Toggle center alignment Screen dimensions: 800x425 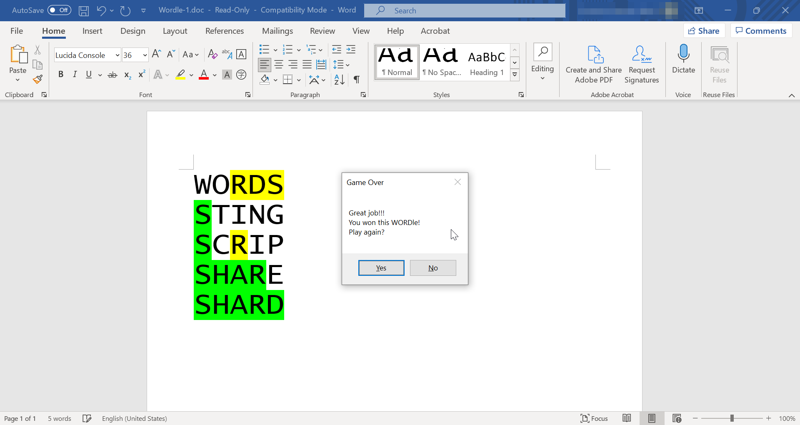point(279,65)
